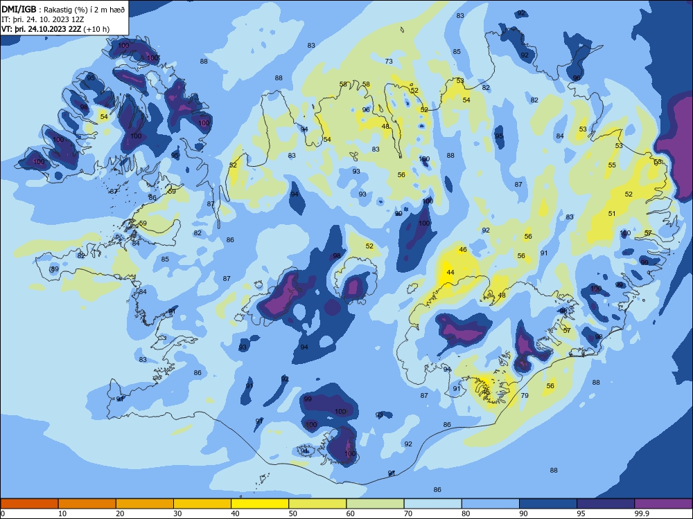This screenshot has width=693, height=519.
Task: Pick the pale yellow 50–60 legend swatch
Action: point(318,504)
